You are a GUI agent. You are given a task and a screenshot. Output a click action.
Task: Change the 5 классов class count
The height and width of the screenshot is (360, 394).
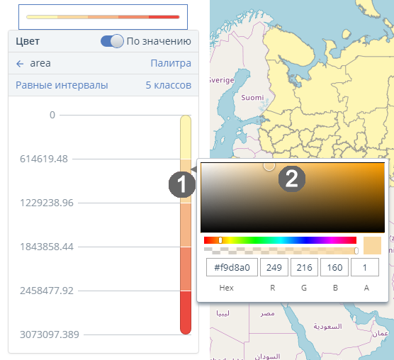tap(169, 85)
